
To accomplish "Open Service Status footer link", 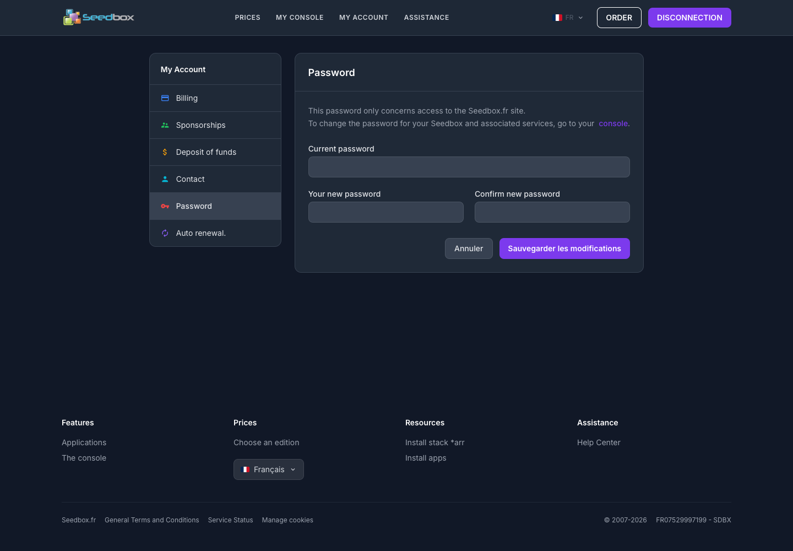I will [x=231, y=520].
